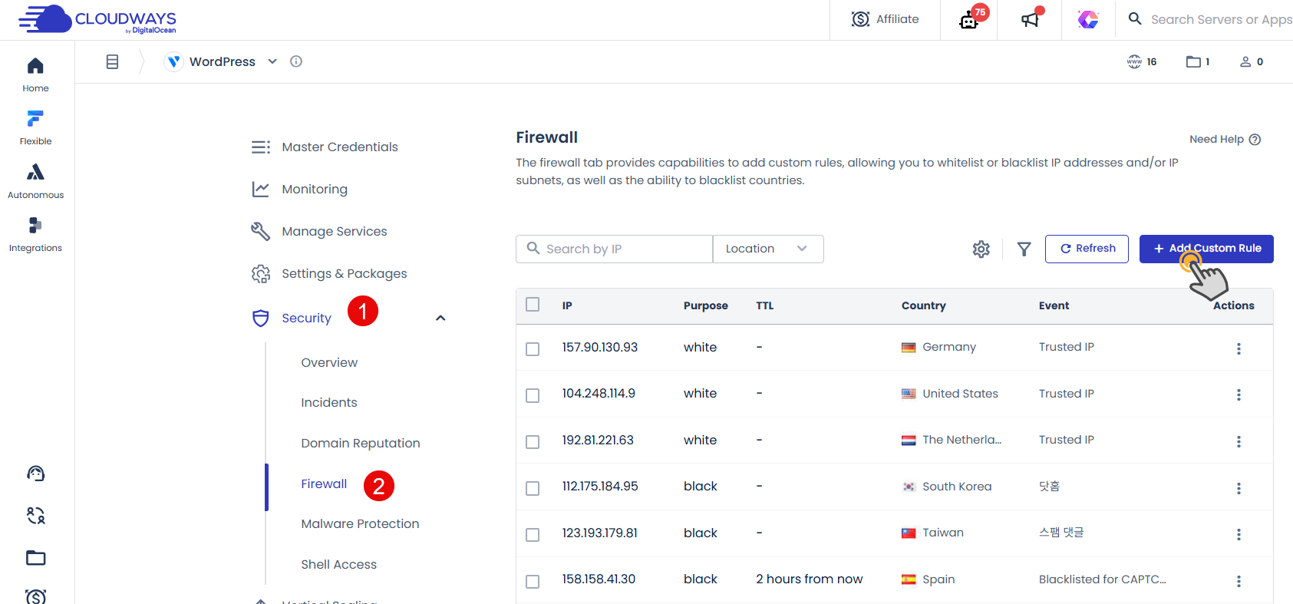Image resolution: width=1293 pixels, height=604 pixels.
Task: Click the purple Copilot icon in header
Action: [x=1088, y=19]
